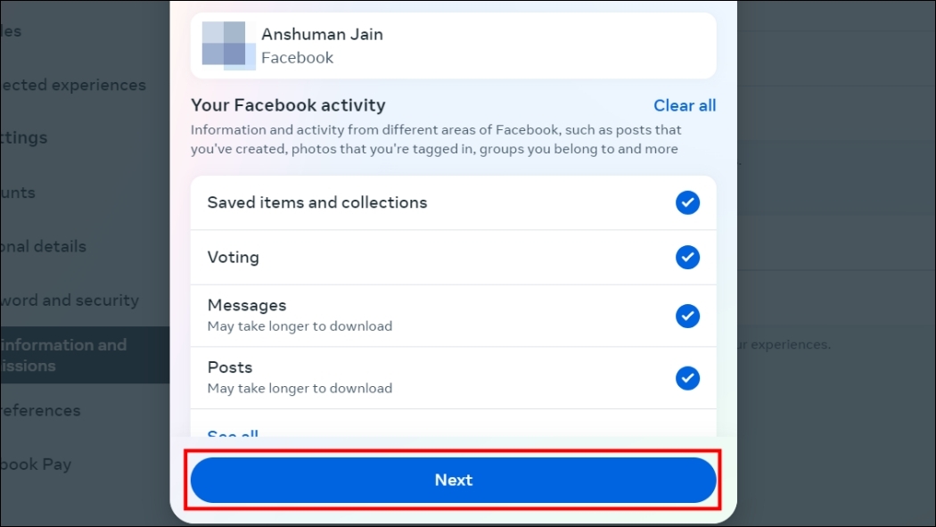Select Accounts in the sidebar

point(18,193)
